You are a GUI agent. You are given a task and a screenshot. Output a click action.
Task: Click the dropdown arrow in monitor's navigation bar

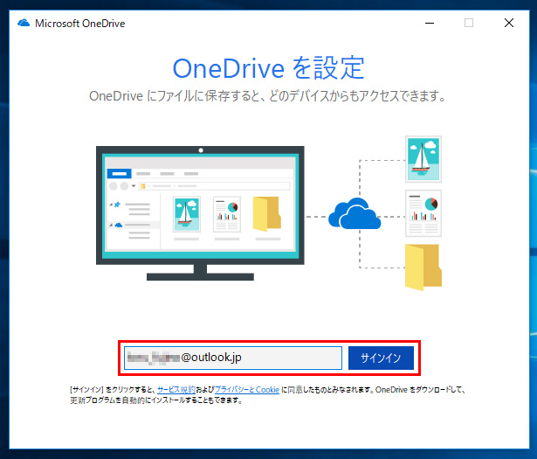134,186
